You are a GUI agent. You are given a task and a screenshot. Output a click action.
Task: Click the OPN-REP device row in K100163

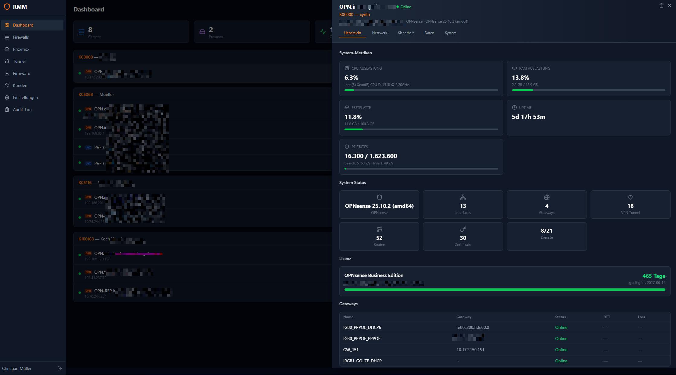[x=203, y=293]
